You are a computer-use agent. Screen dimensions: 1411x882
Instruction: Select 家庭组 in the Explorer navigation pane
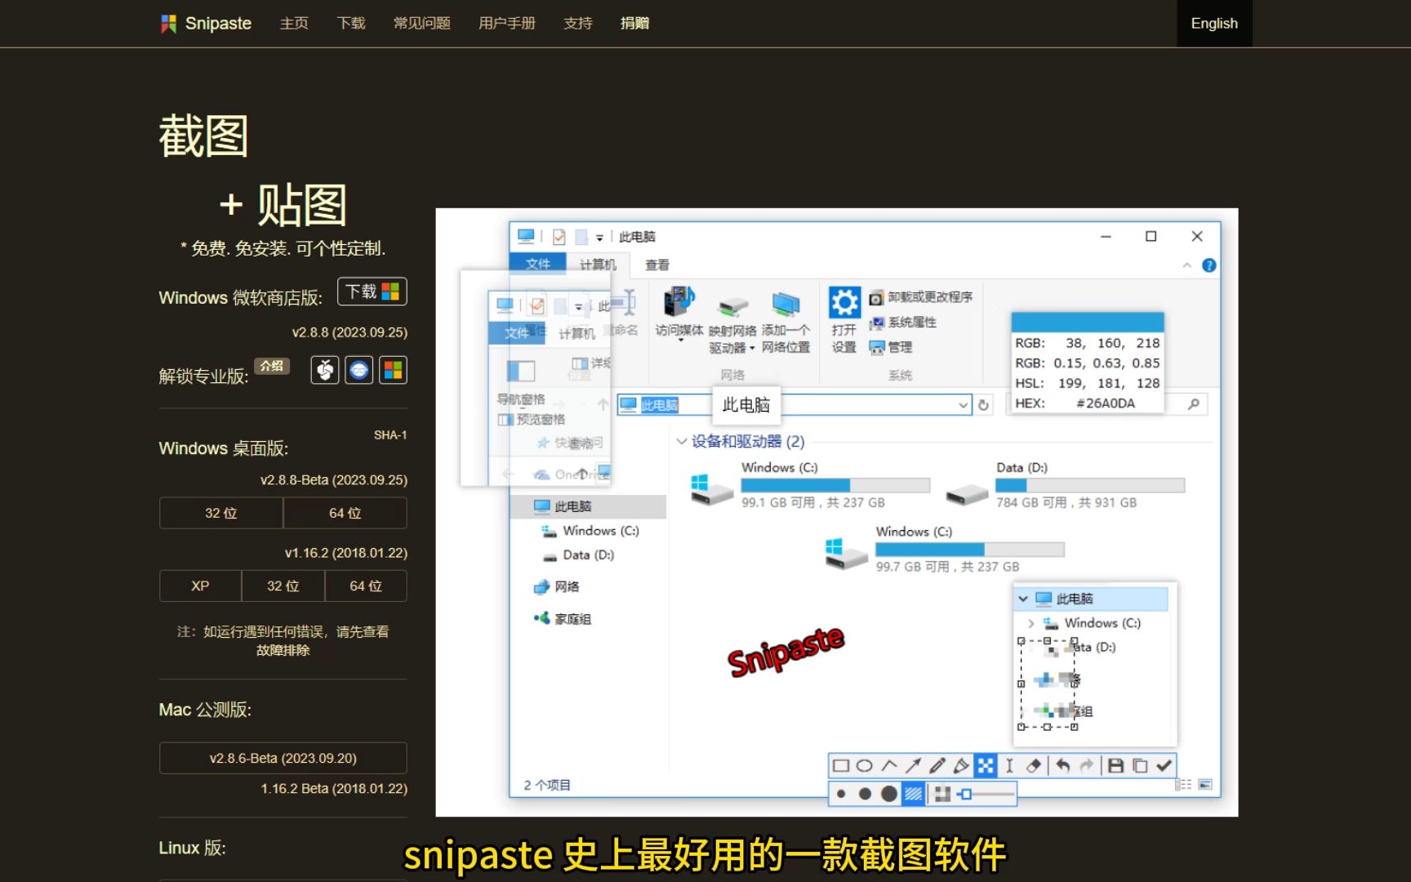click(x=563, y=618)
